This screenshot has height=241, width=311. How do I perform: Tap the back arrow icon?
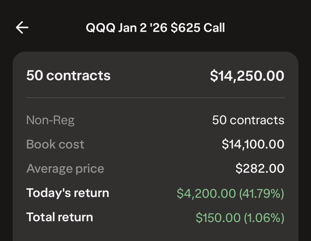(22, 28)
